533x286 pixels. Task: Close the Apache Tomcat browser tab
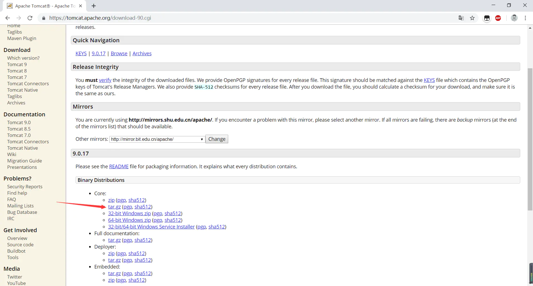pyautogui.click(x=81, y=6)
